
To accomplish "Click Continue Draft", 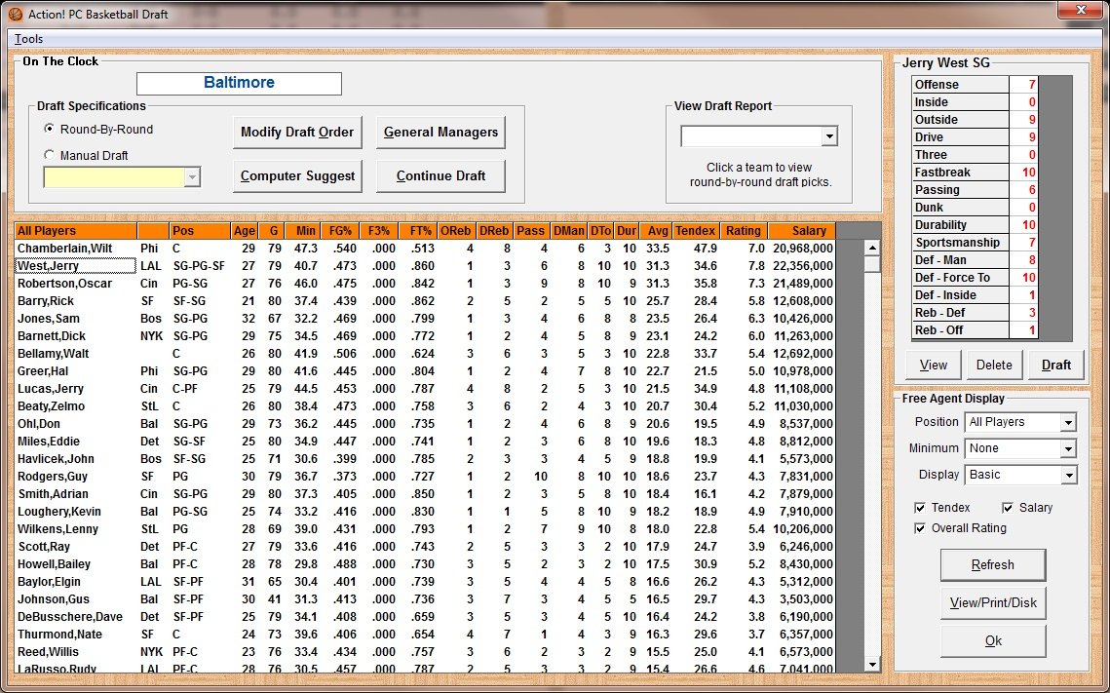I will pyautogui.click(x=440, y=176).
